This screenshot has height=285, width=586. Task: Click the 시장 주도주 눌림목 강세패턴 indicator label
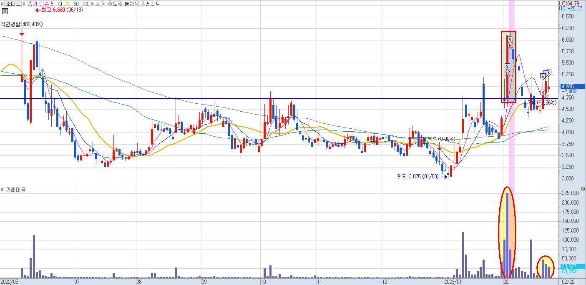click(128, 4)
